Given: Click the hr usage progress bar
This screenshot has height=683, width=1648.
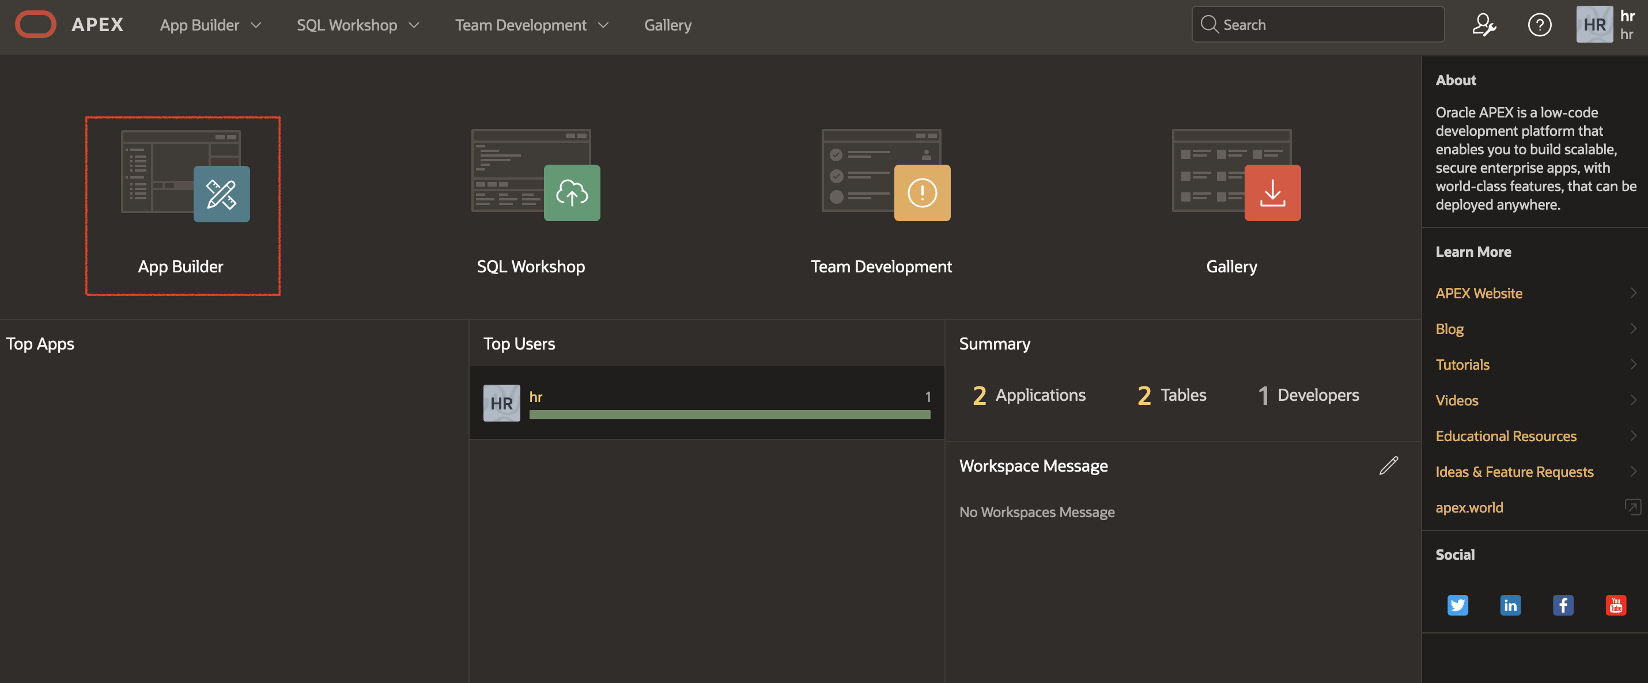Looking at the screenshot, I should pos(729,415).
